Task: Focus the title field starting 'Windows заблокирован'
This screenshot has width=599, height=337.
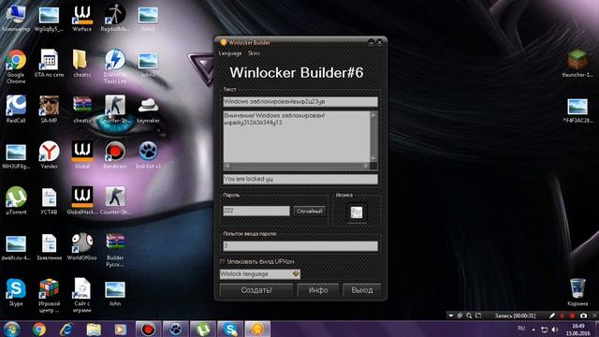Action: (x=300, y=102)
